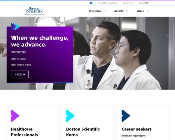Open the Professional navigation menu

pyautogui.click(x=95, y=11)
